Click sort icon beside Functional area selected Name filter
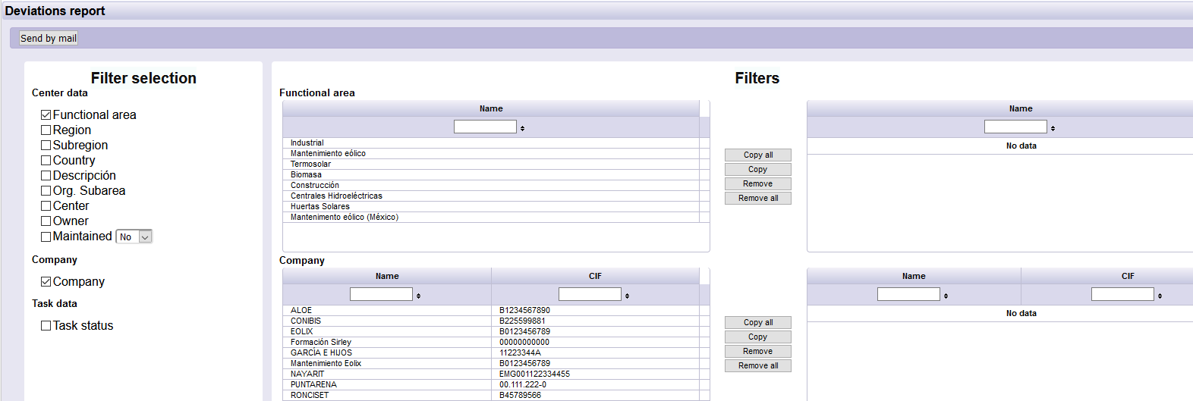Image resolution: width=1193 pixels, height=401 pixels. coord(1053,128)
